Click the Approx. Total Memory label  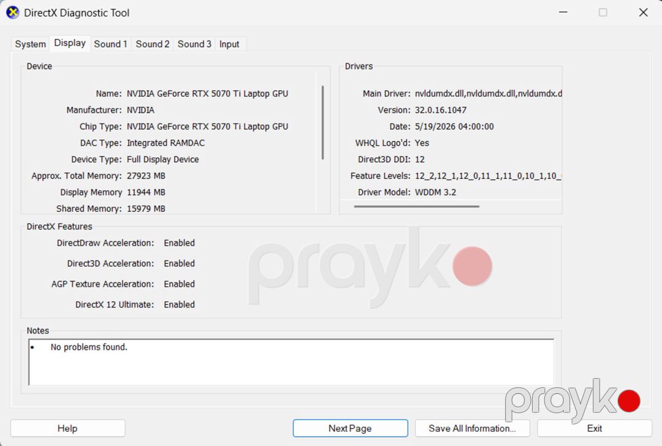(77, 176)
